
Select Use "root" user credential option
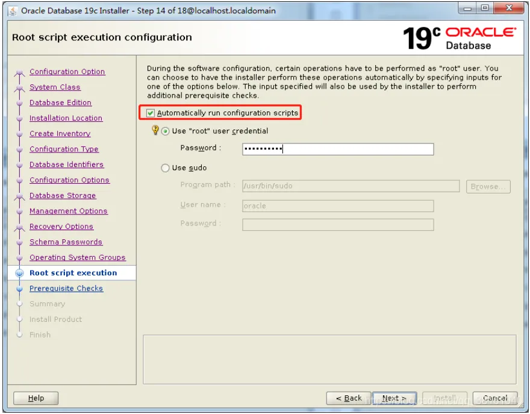165,131
